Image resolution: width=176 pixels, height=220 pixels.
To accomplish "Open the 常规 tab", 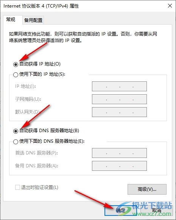I will (11, 20).
